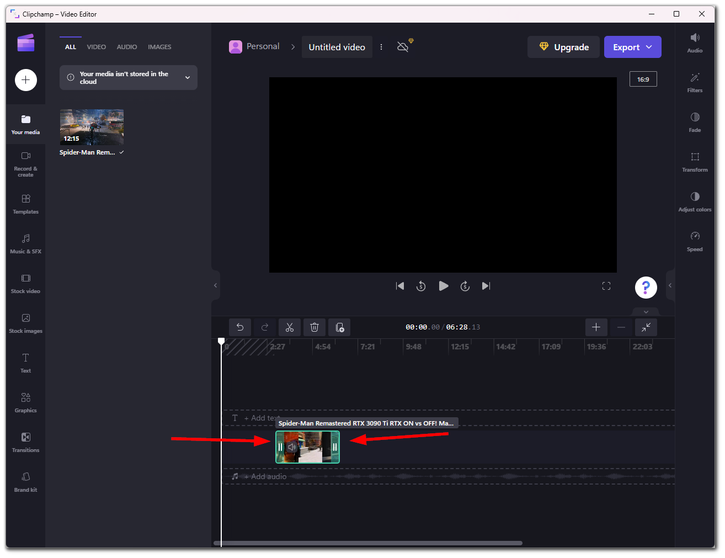
Task: Click the timeline playhead marker
Action: [x=221, y=341]
